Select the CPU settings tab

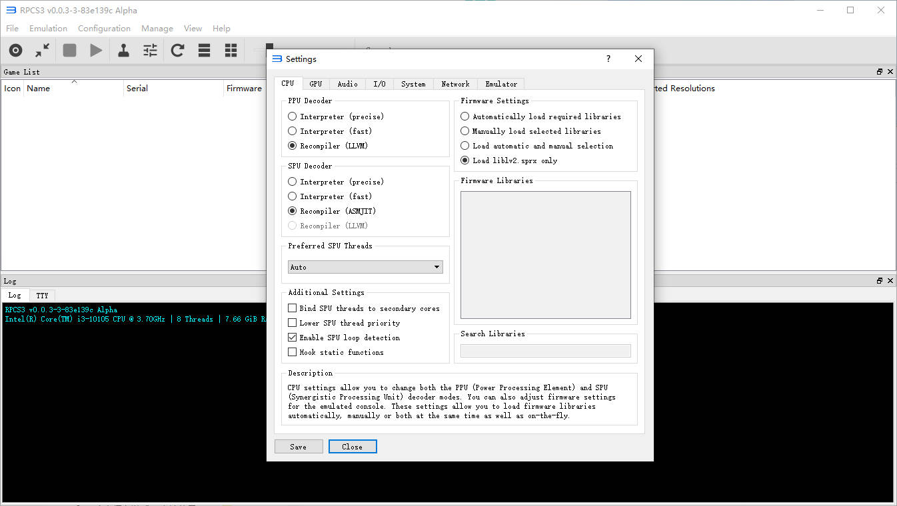point(288,83)
